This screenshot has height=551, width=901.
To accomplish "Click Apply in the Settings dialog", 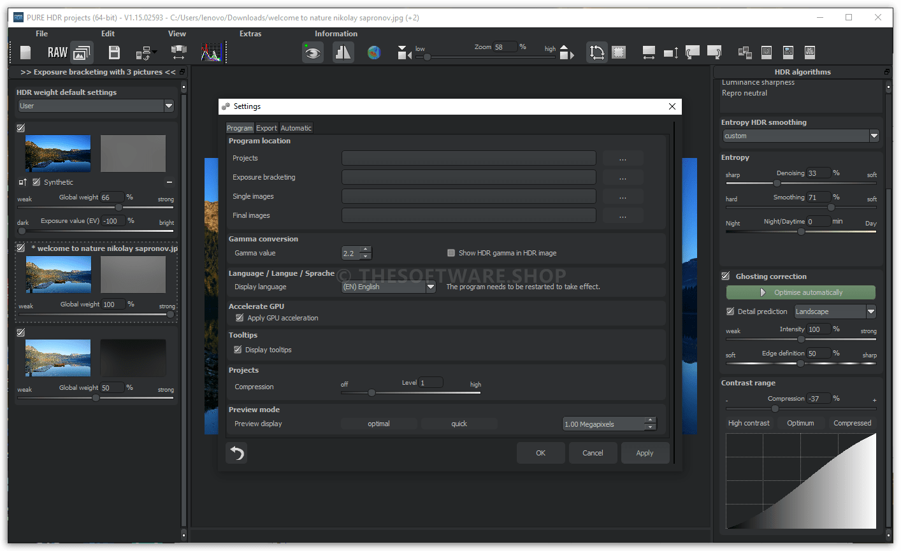I will pos(645,453).
